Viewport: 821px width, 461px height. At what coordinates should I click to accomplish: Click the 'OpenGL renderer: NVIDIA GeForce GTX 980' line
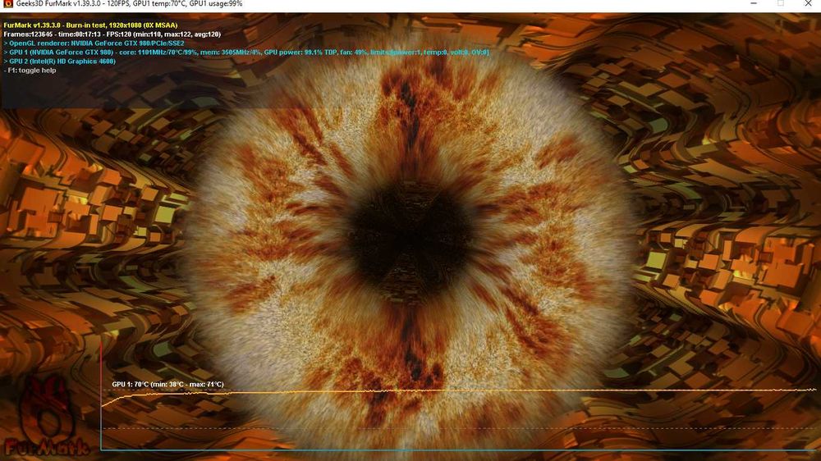94,43
